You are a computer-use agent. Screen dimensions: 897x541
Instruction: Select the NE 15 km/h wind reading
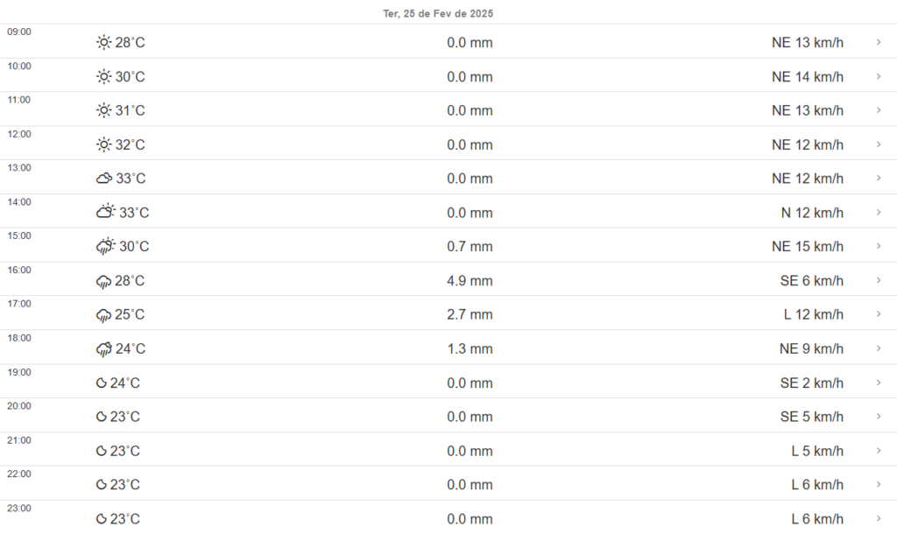[x=807, y=247]
